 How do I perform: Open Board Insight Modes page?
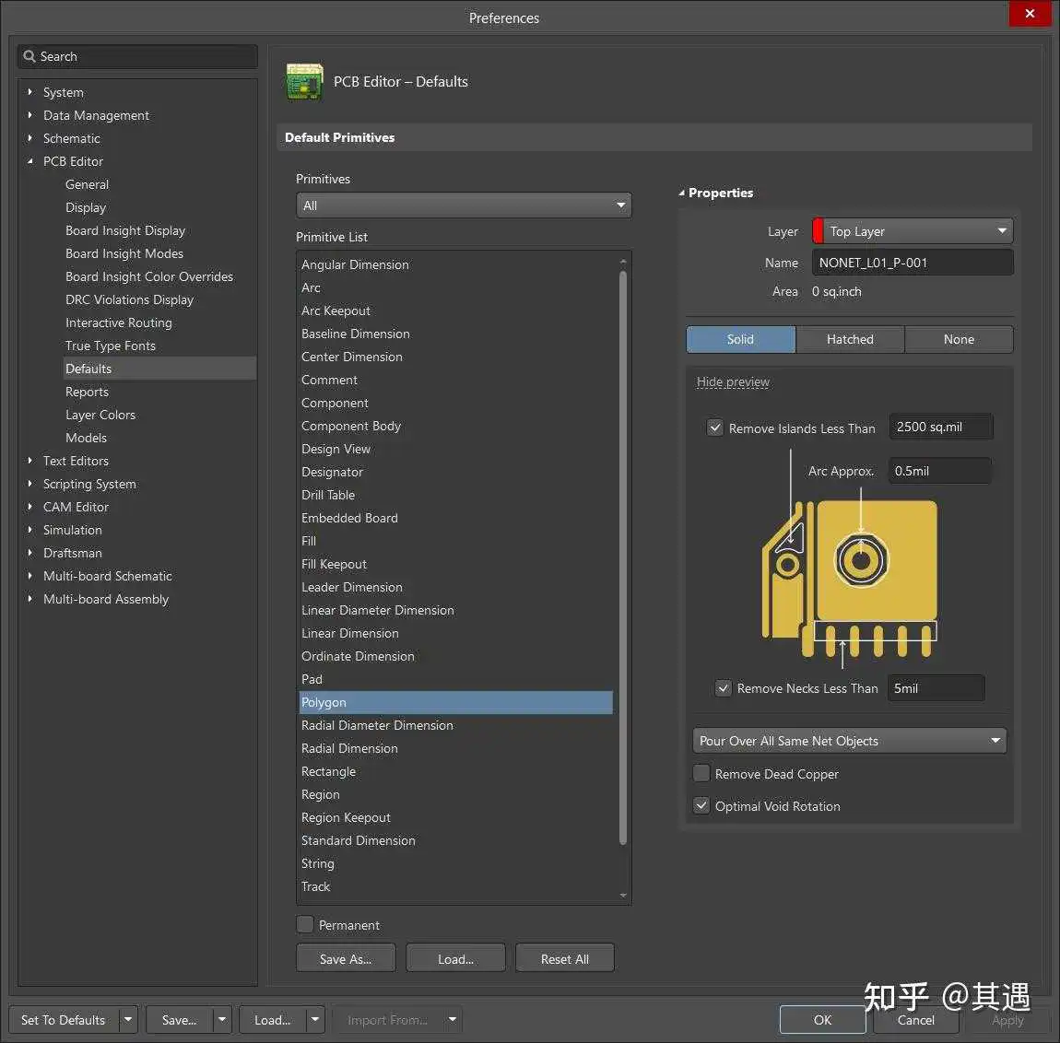124,253
